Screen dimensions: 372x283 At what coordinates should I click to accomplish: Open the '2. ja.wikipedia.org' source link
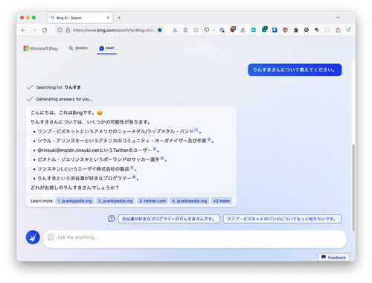[x=115, y=201]
